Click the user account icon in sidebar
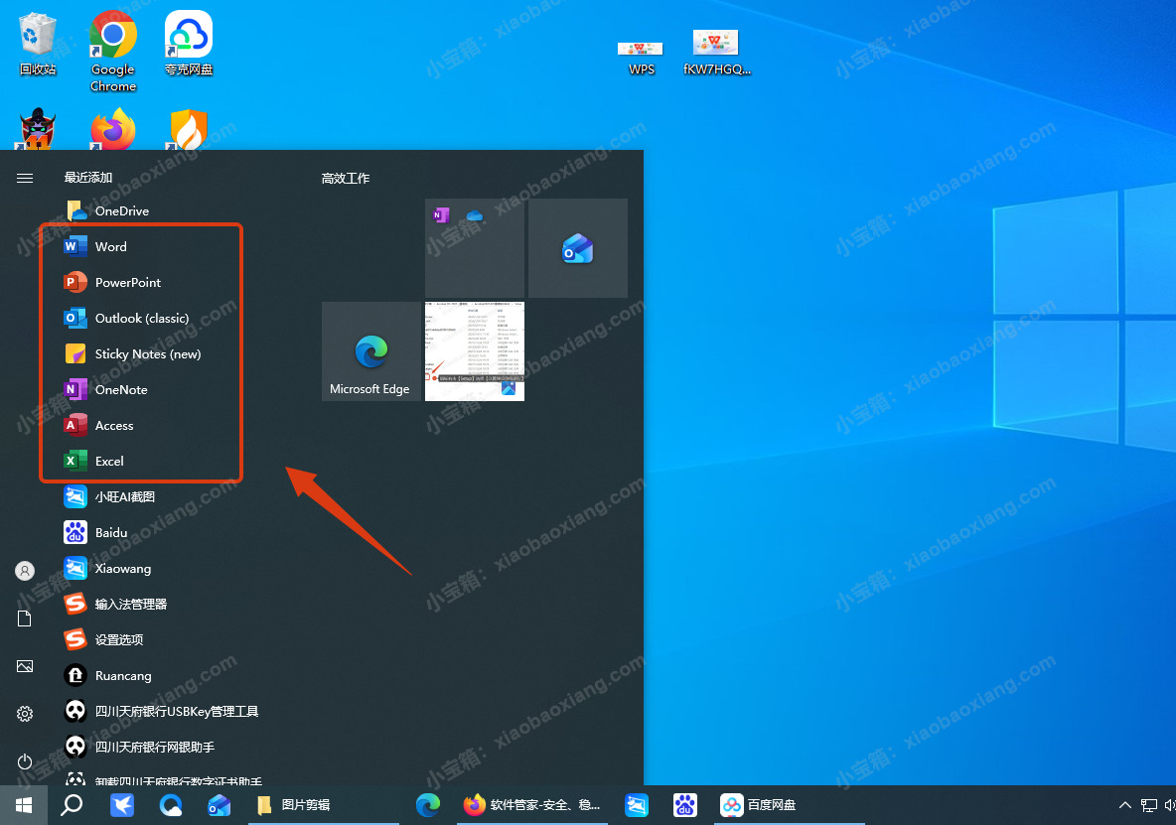 click(25, 571)
